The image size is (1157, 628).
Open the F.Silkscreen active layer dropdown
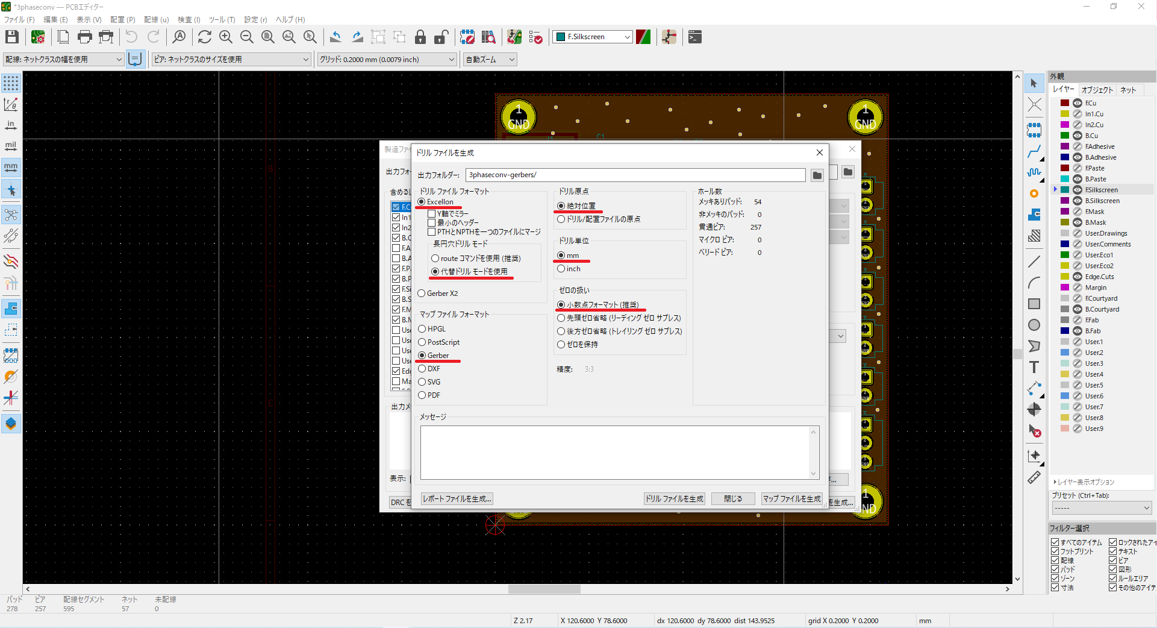[x=593, y=37]
